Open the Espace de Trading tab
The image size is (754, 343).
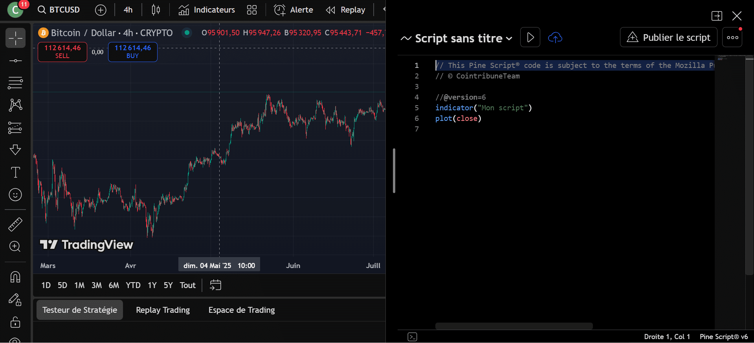[242, 310]
